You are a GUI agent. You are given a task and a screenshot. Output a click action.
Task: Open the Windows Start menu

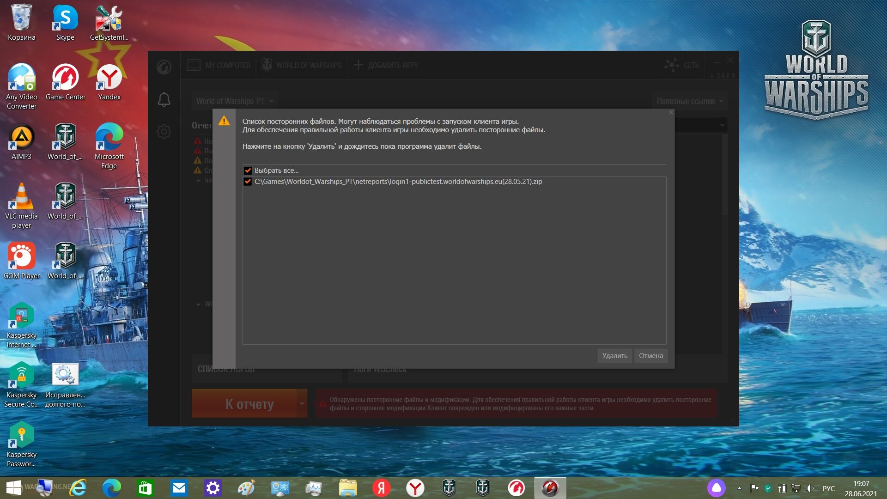13,488
